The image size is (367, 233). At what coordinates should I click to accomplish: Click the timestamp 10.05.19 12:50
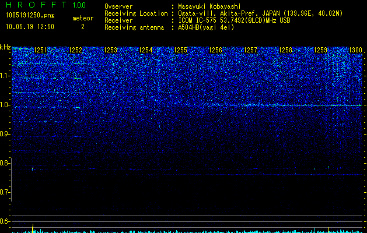pyautogui.click(x=30, y=27)
